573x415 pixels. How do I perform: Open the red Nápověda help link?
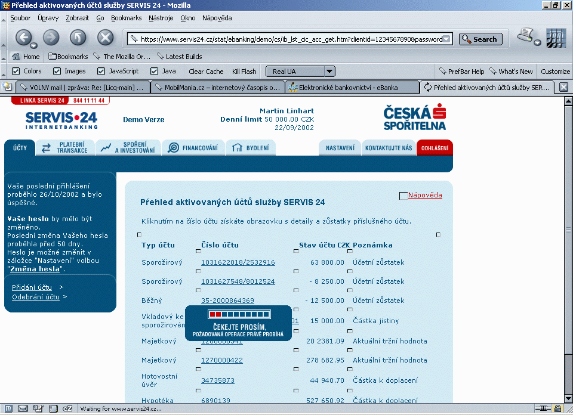click(425, 195)
